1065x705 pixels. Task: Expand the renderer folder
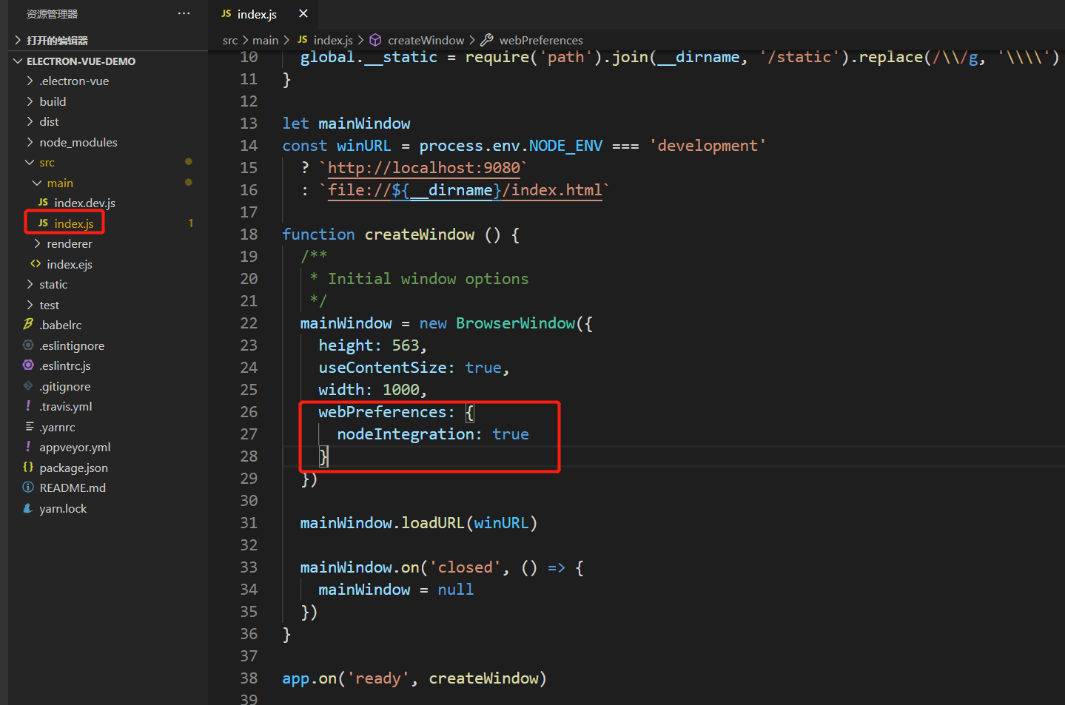(x=70, y=243)
